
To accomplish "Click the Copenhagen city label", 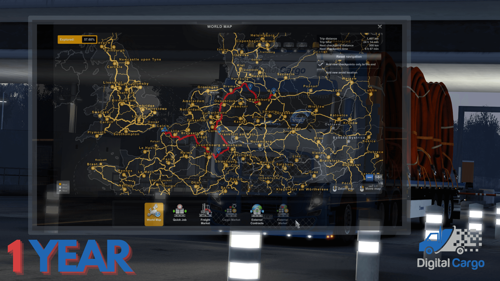I will [x=248, y=41].
